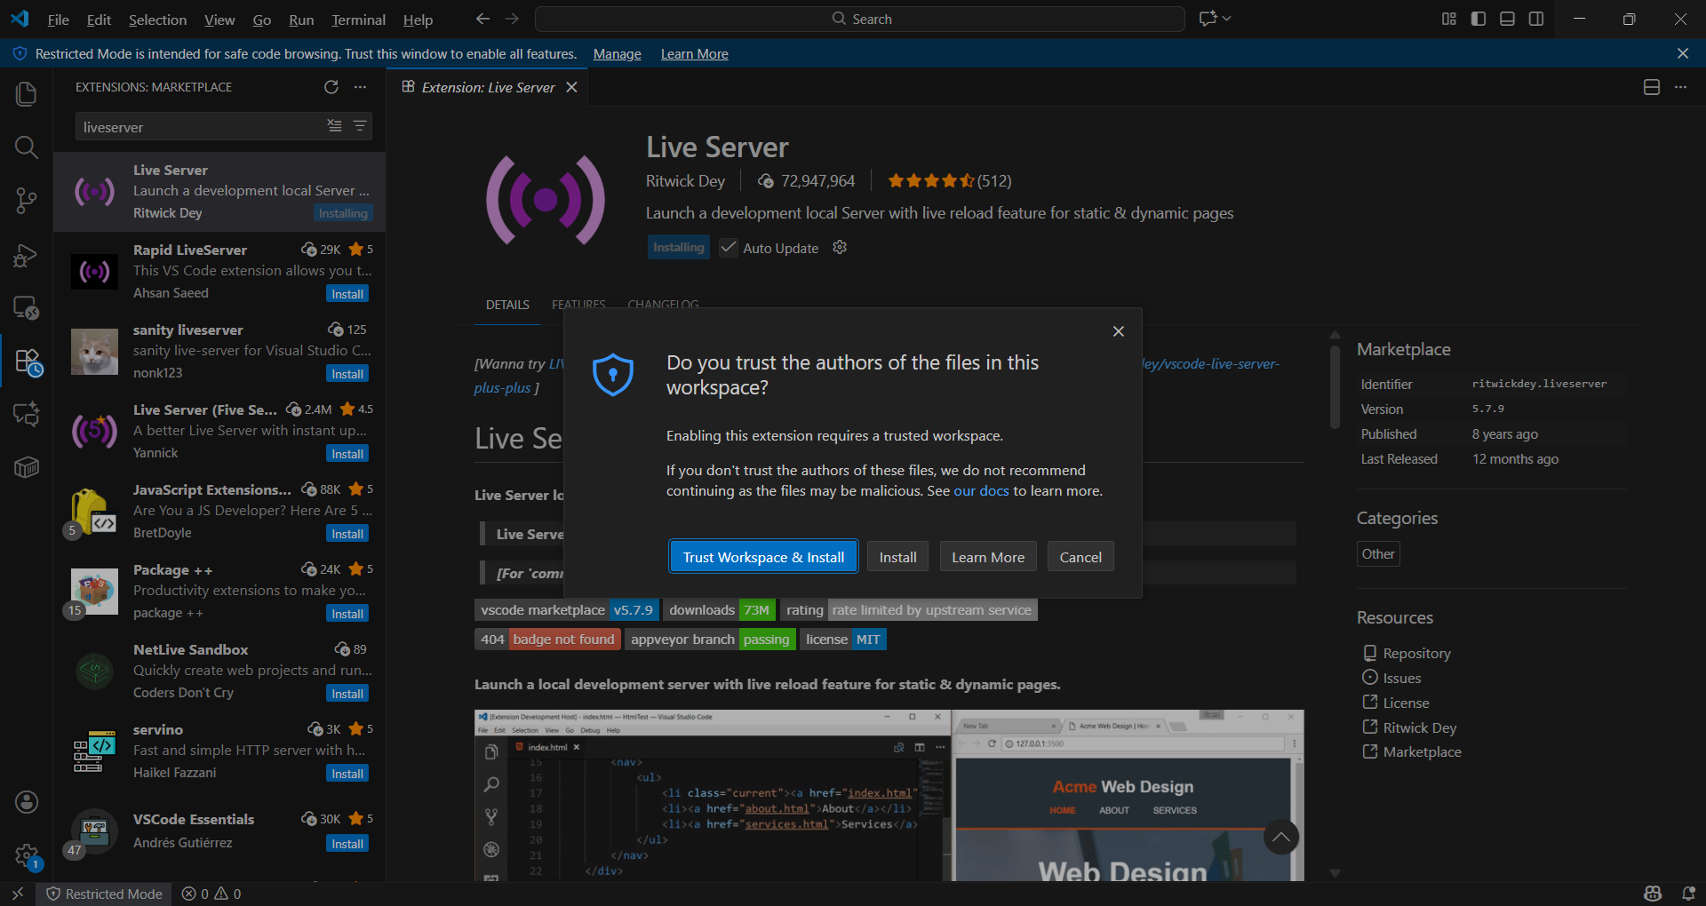Expand the Manage gear menu
Screen dimensions: 1706x906
tap(27, 856)
